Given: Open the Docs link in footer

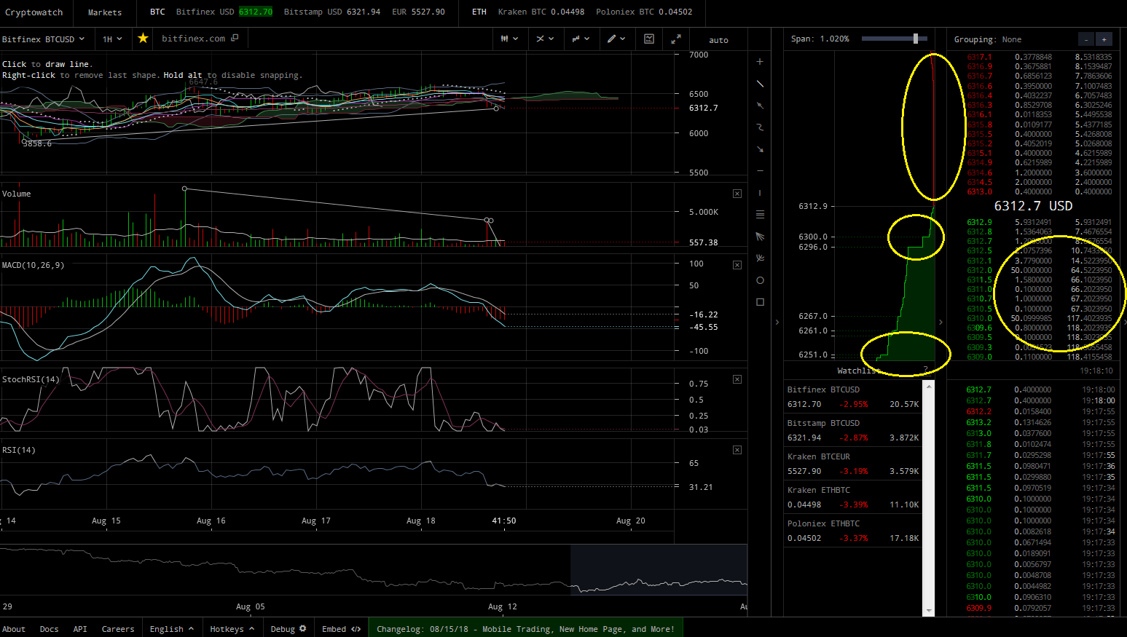Looking at the screenshot, I should (49, 629).
